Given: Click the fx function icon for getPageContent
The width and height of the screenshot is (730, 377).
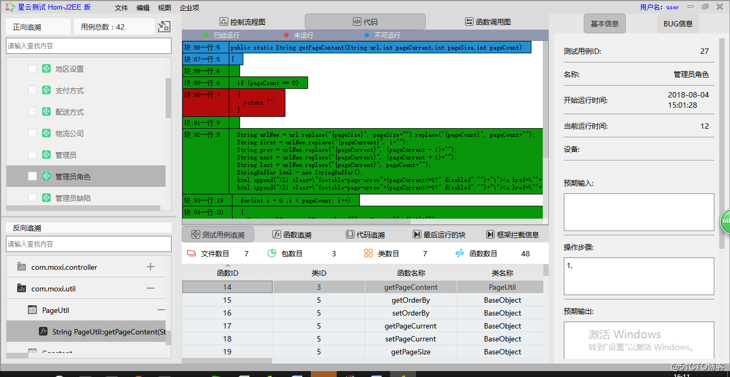Looking at the screenshot, I should 44,331.
